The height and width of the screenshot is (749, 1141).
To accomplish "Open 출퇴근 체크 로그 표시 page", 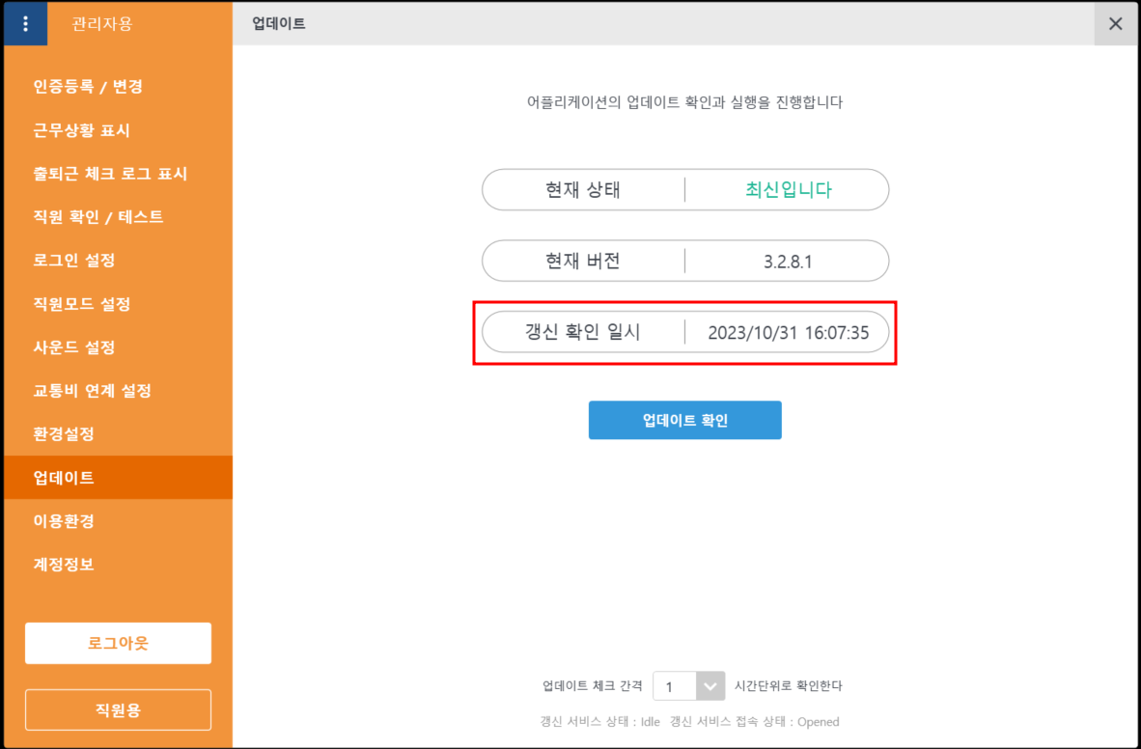I will point(110,174).
